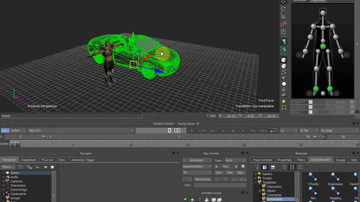
Task: Click the green globe icon below teal globe
Action: (283, 49)
